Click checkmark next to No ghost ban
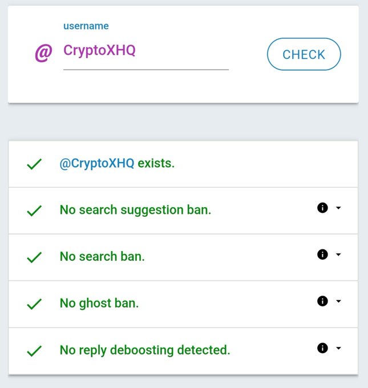Screen dimensions: 368x388 pyautogui.click(x=34, y=304)
